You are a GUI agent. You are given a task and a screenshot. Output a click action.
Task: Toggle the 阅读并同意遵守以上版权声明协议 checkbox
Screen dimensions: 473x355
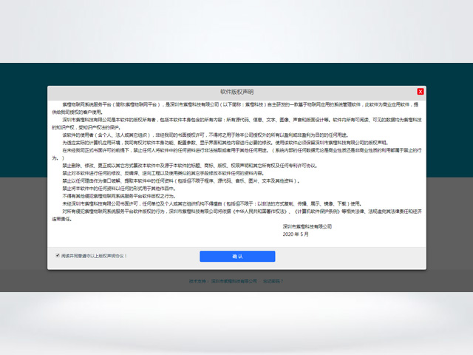tap(58, 256)
